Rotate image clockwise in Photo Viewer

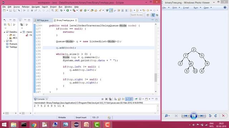(216, 116)
